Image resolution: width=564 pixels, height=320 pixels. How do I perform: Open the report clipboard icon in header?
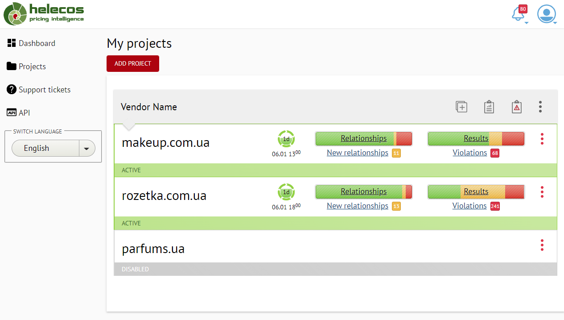[489, 107]
